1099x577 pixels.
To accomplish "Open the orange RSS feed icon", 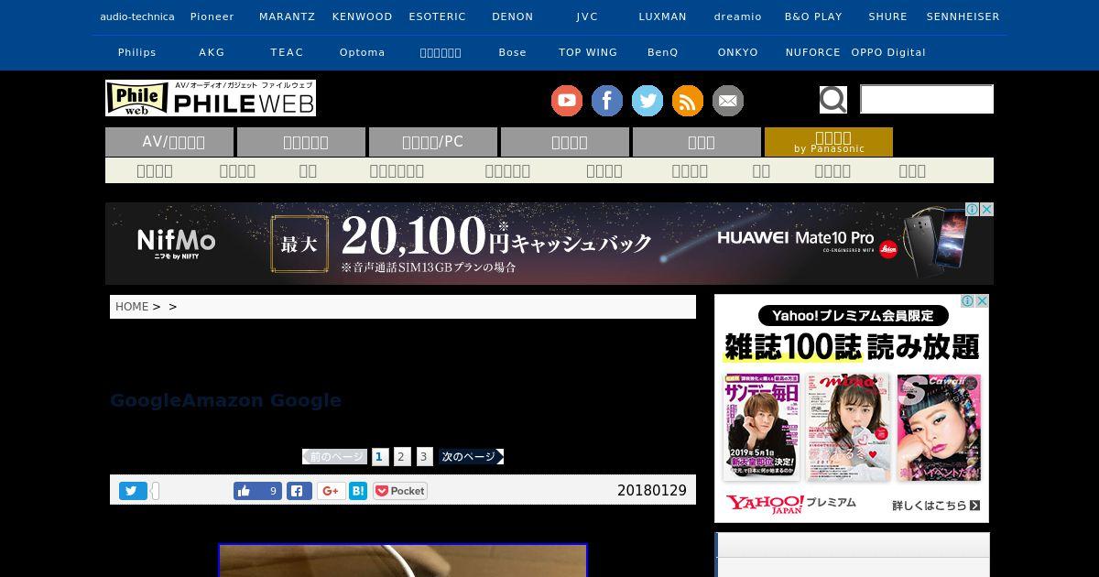I will coord(688,101).
